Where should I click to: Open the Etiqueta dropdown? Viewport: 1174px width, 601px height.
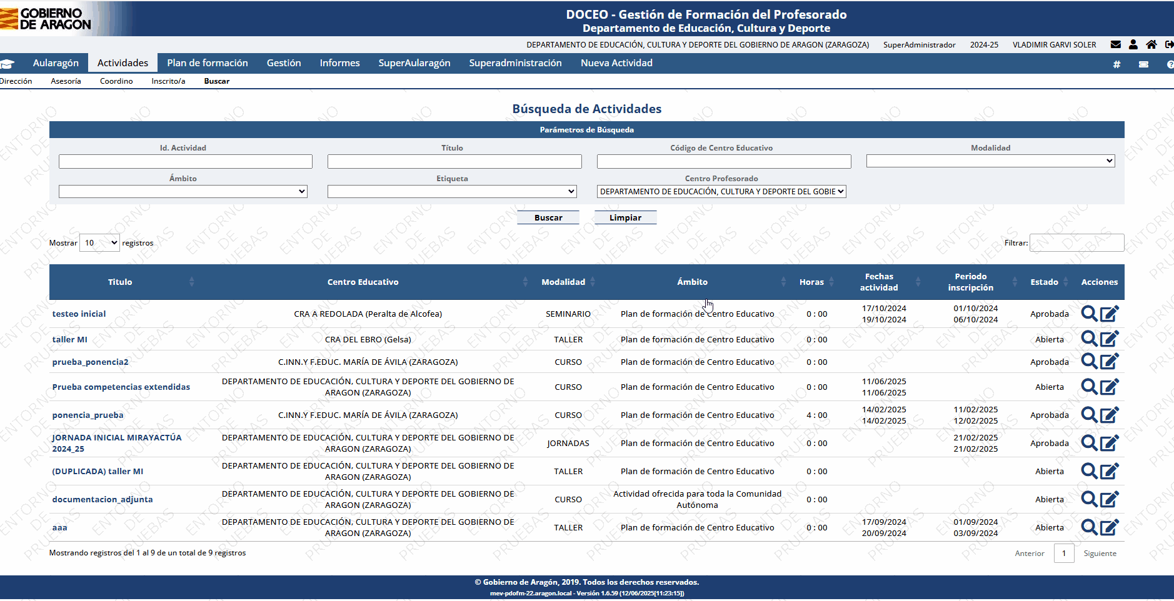click(452, 192)
